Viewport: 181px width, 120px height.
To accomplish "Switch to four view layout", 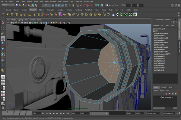I will pos(3,82).
